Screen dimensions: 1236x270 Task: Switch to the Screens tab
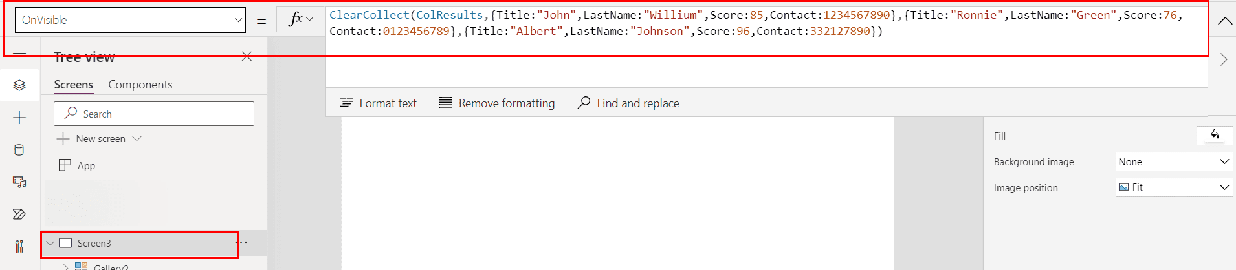tap(74, 85)
